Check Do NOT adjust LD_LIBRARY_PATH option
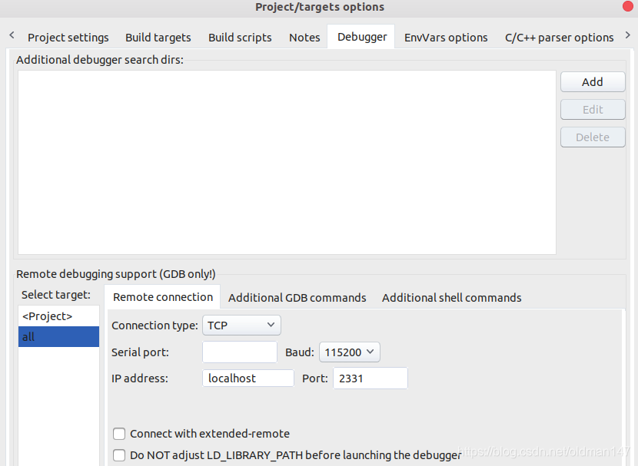 (x=119, y=454)
